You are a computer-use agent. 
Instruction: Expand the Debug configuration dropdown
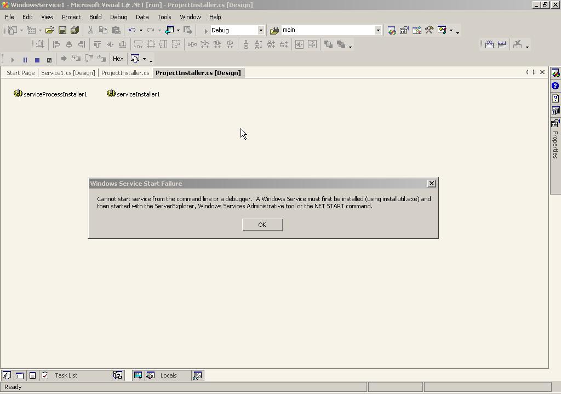pos(261,31)
